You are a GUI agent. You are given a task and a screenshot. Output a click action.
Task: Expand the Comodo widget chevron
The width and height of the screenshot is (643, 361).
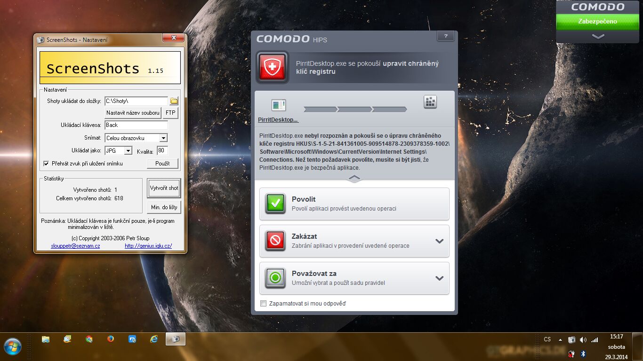[598, 36]
